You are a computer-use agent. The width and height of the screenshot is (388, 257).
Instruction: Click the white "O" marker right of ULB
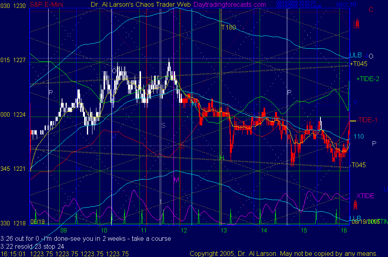click(371, 57)
